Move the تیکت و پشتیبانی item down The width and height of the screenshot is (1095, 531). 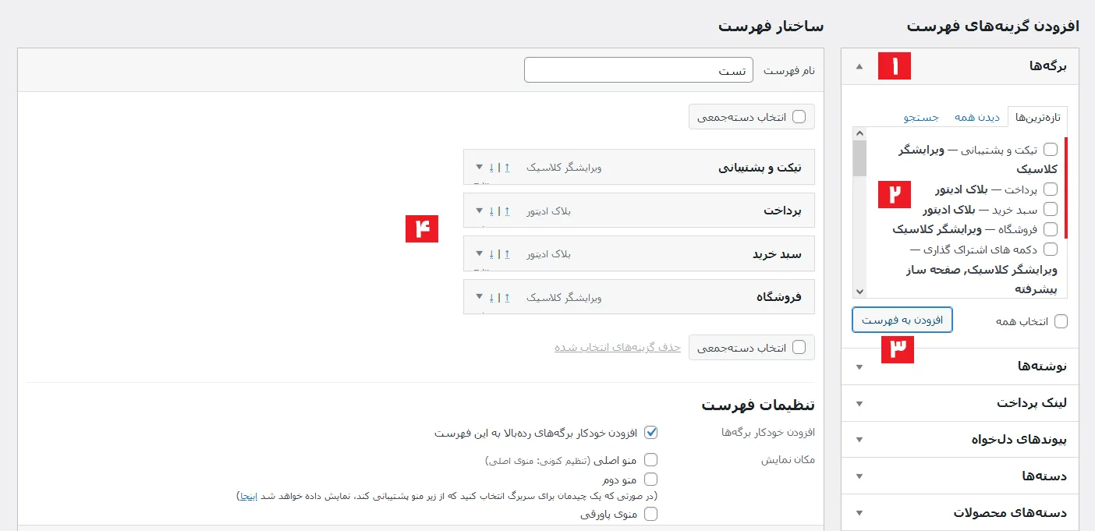pos(491,167)
